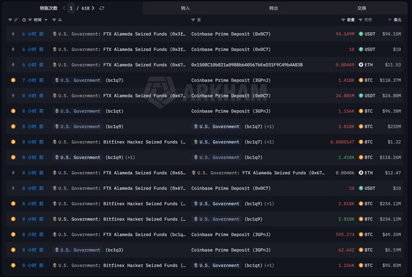
Task: Click the BTC token icon on the $95.83M row
Action: (361, 266)
